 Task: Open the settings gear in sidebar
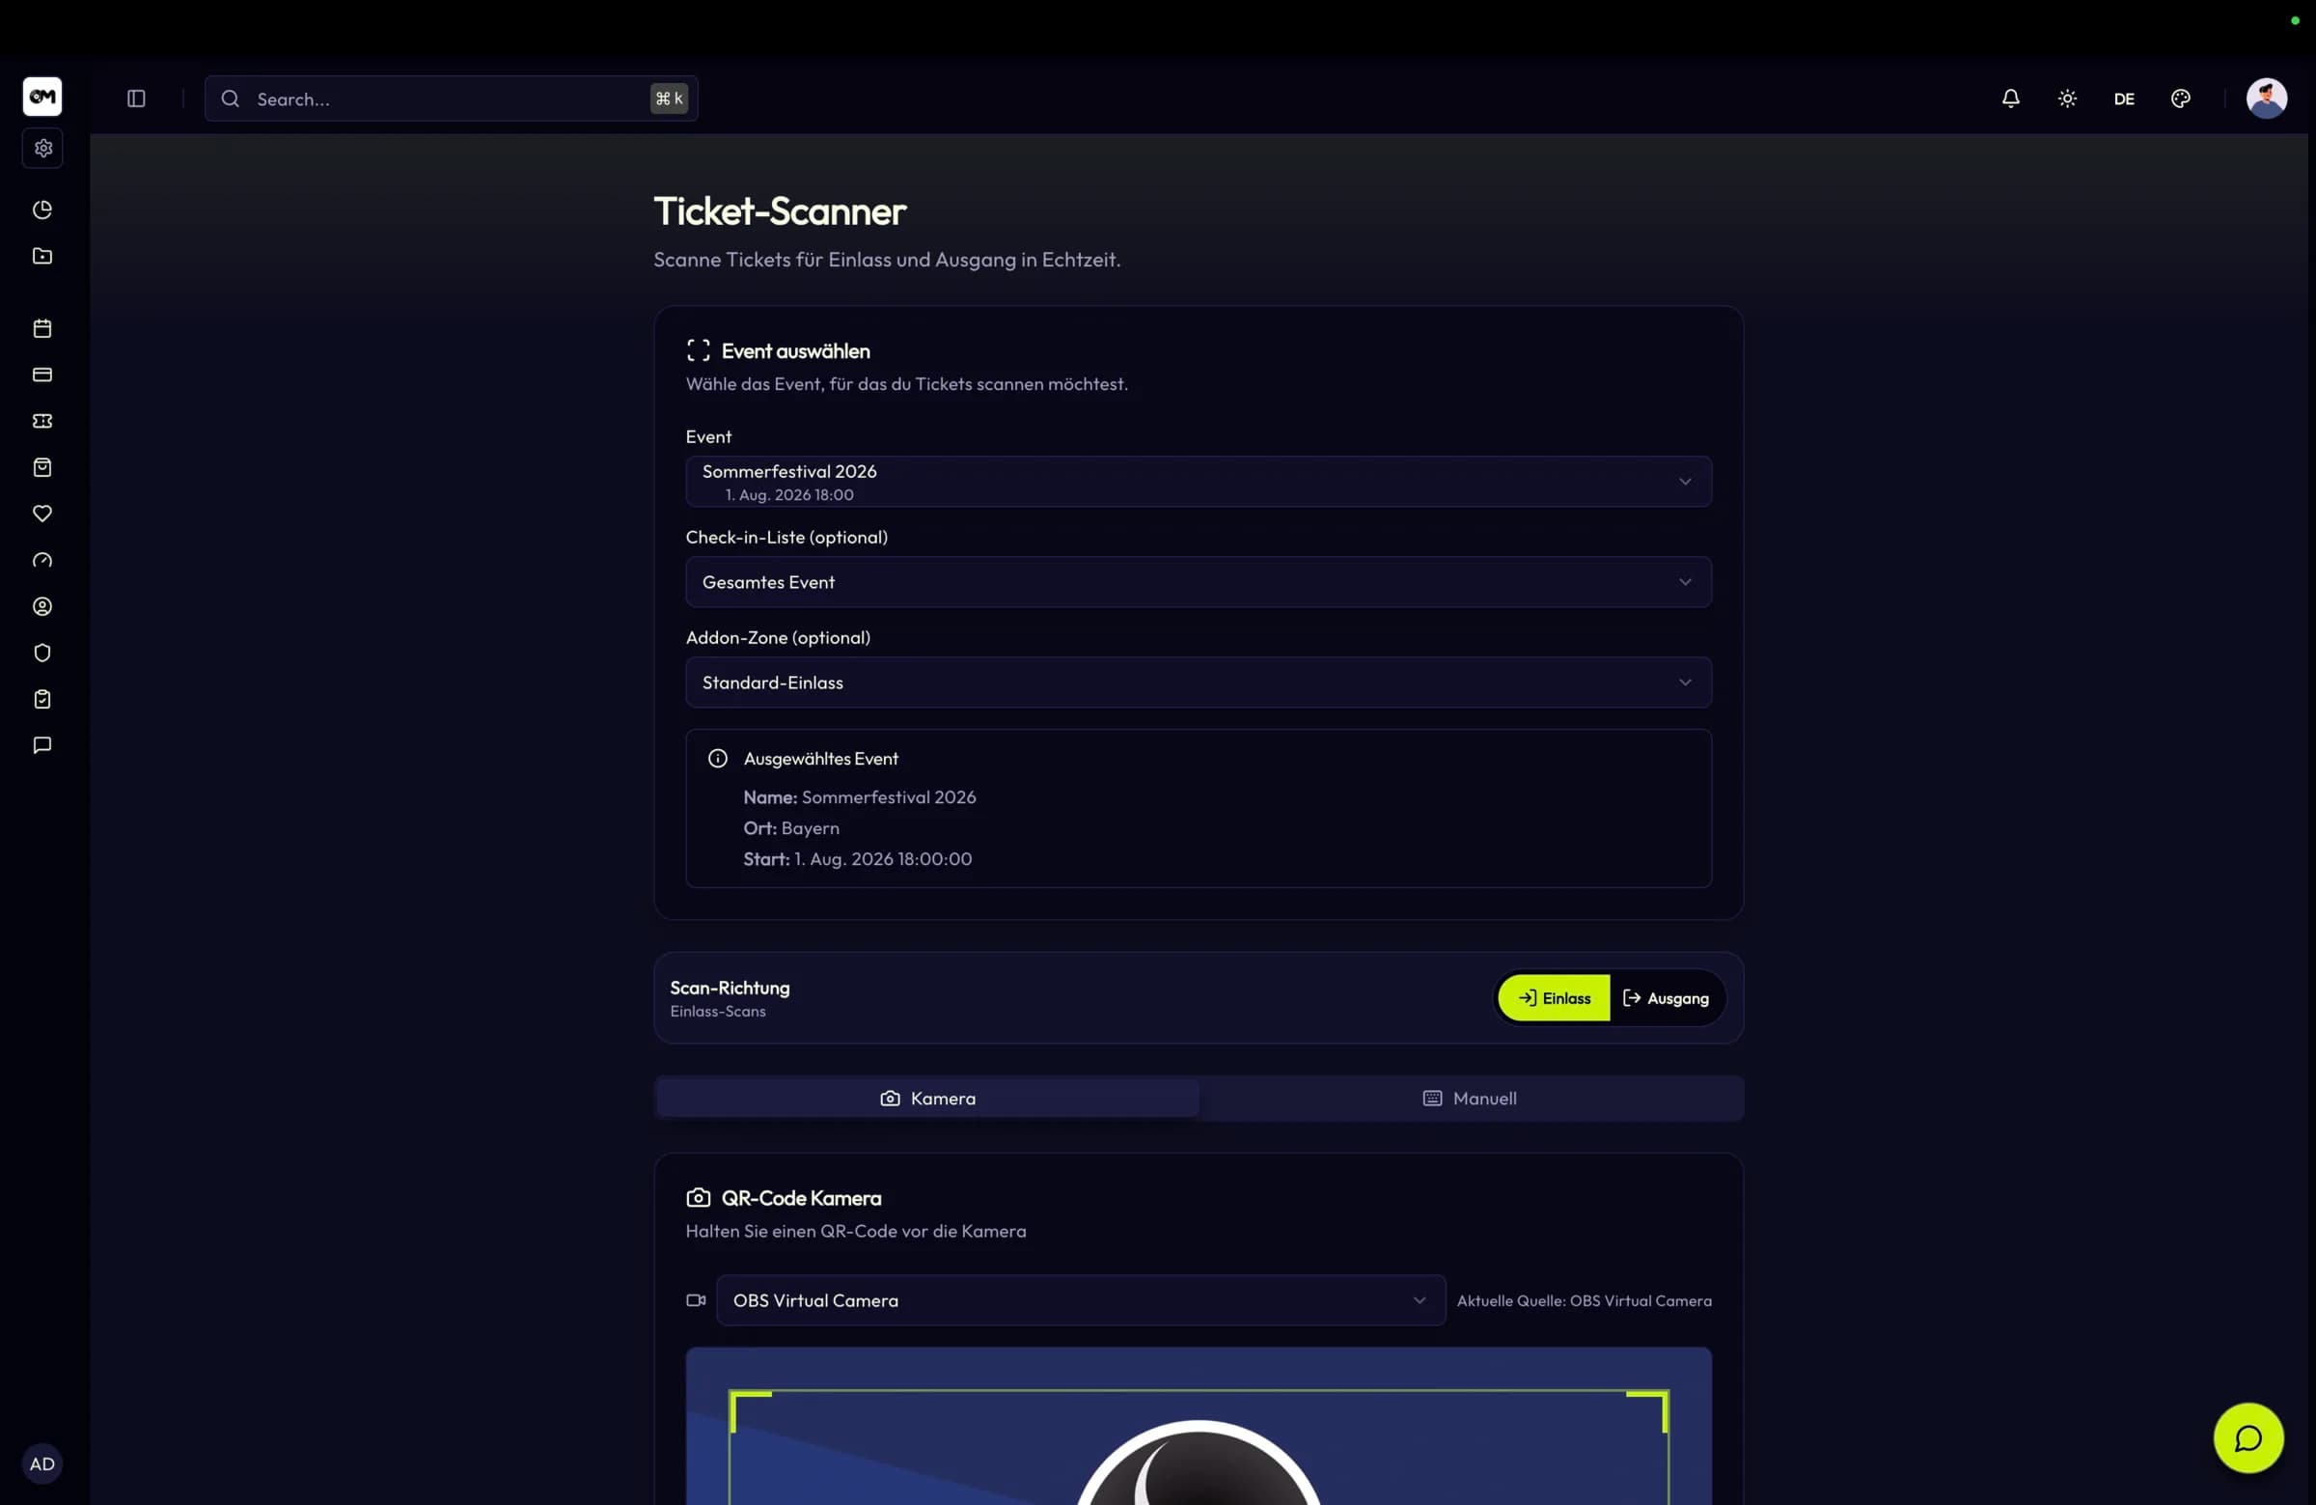42,148
